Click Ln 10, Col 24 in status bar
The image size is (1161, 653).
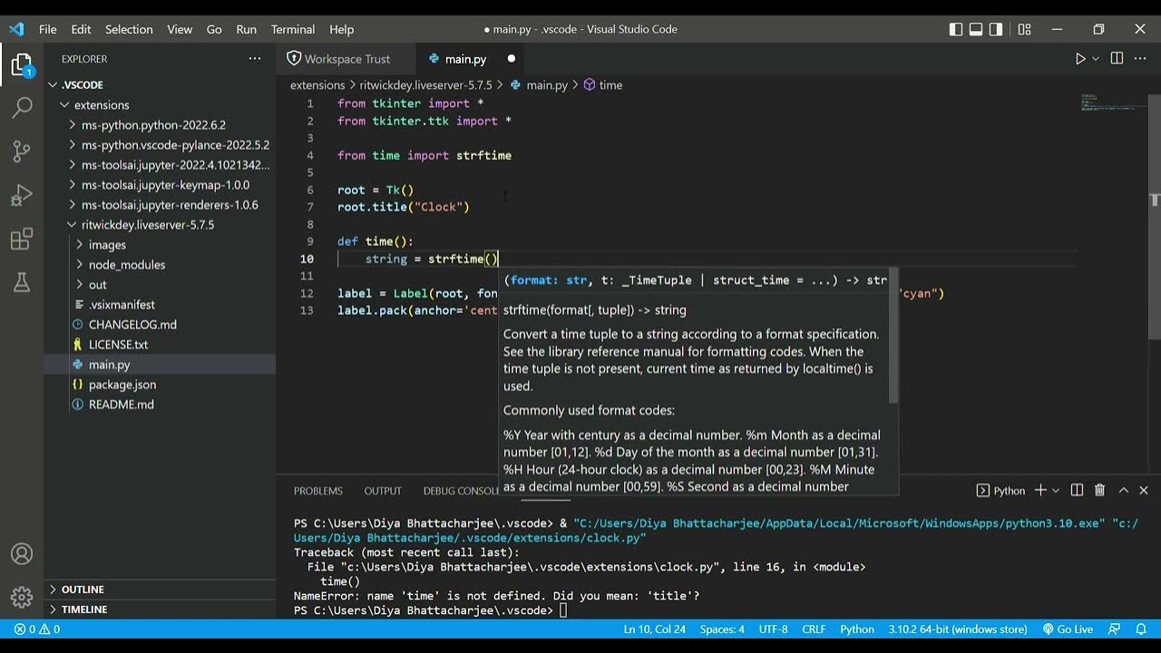coord(654,629)
